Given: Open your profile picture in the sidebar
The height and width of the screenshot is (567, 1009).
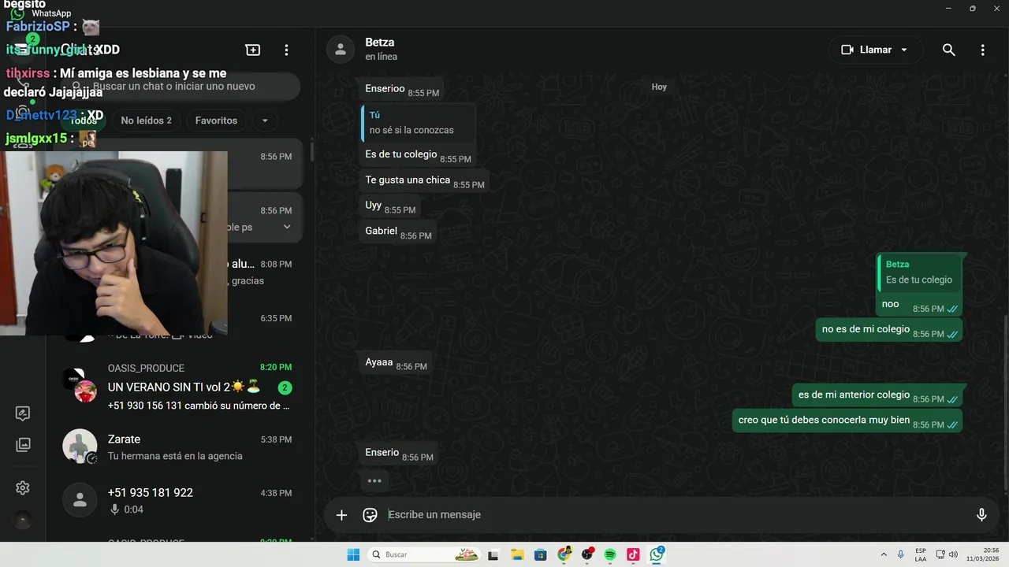Looking at the screenshot, I should tap(23, 521).
